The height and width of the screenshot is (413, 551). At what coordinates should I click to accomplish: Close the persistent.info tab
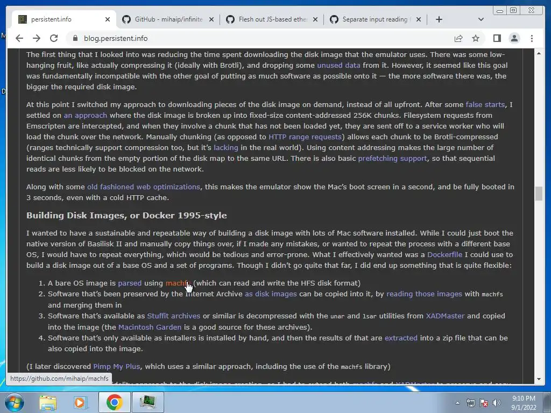(x=108, y=19)
